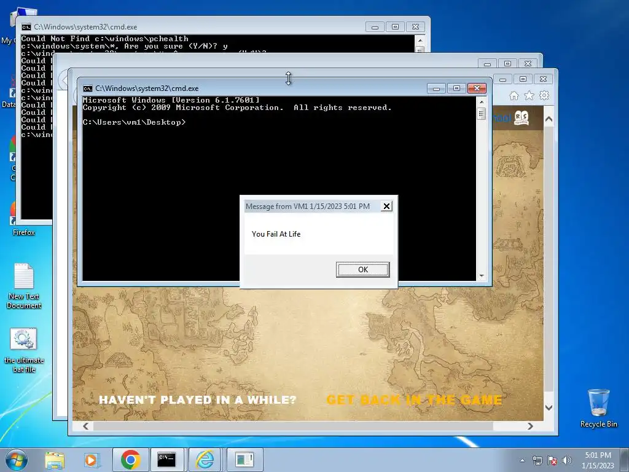The image size is (629, 472).
Task: Click the browser page scroll-down arrow
Action: point(549,407)
